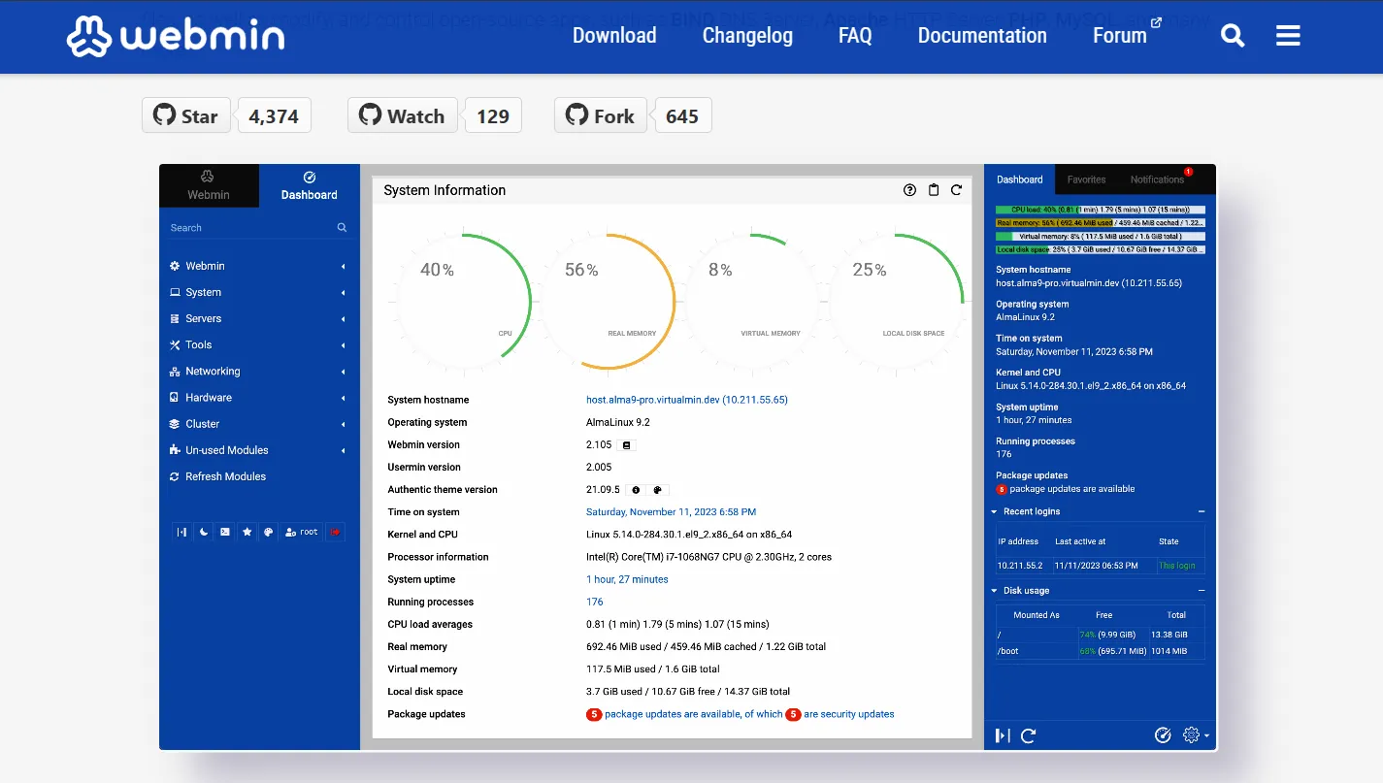Click the GitHub Star button

[186, 115]
